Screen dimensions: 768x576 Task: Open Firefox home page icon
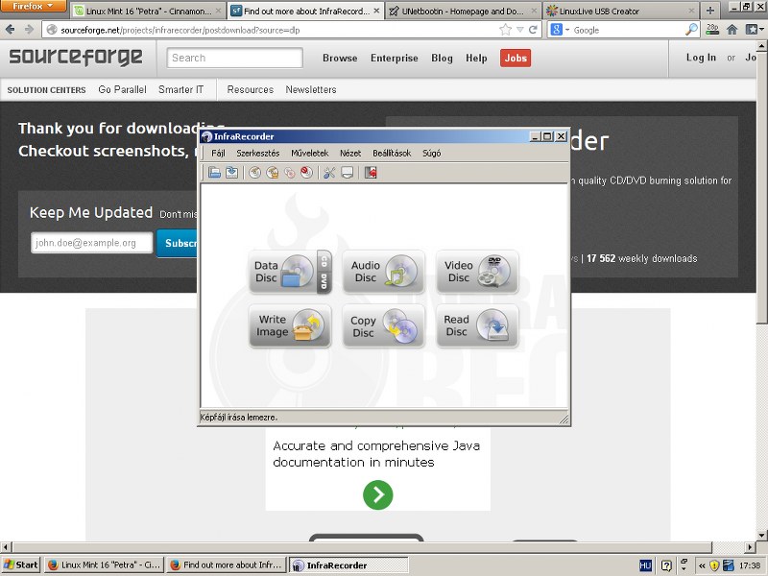pos(732,30)
